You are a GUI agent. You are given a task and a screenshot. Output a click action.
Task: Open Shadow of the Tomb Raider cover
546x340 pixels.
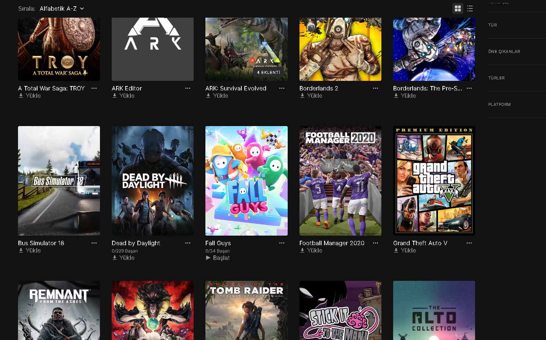[247, 311]
